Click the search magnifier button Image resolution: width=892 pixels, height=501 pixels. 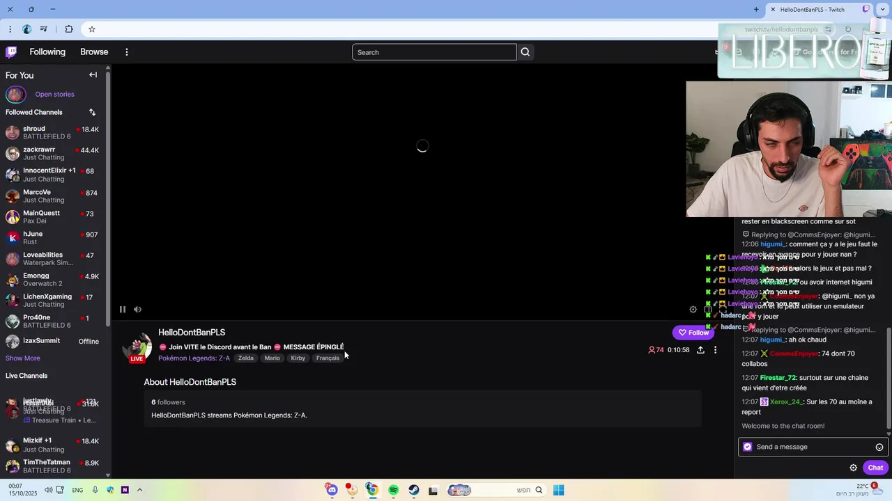click(525, 52)
